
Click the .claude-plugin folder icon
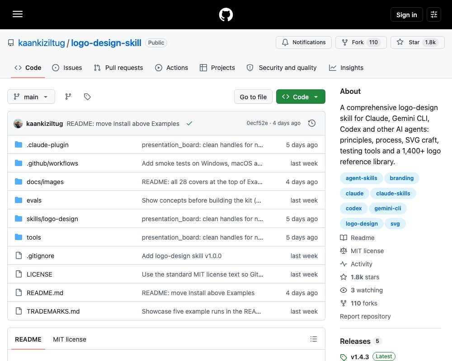tap(19, 144)
